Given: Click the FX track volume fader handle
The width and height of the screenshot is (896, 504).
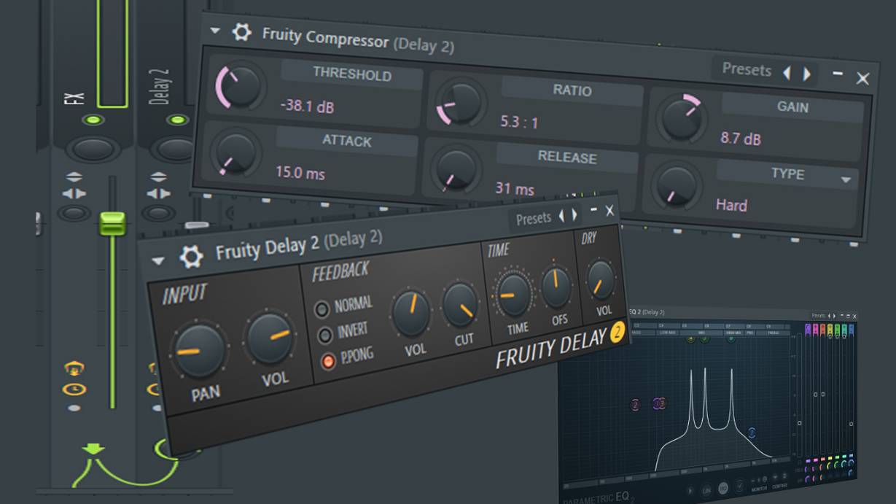Looking at the screenshot, I should click(x=112, y=222).
